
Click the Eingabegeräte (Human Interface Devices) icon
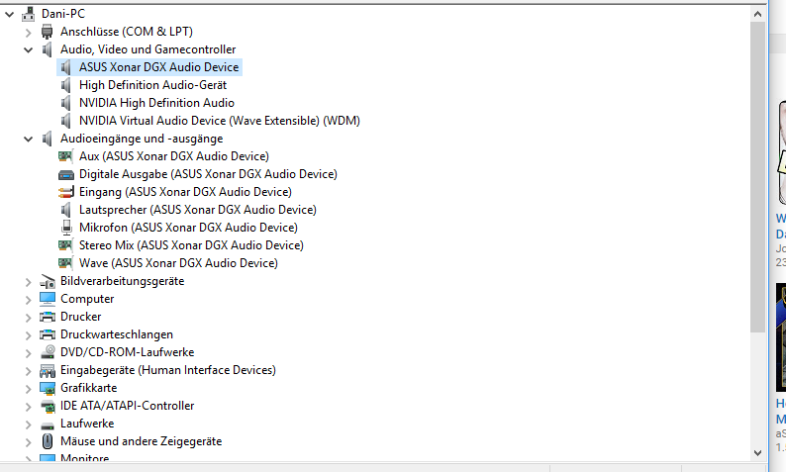(x=48, y=370)
